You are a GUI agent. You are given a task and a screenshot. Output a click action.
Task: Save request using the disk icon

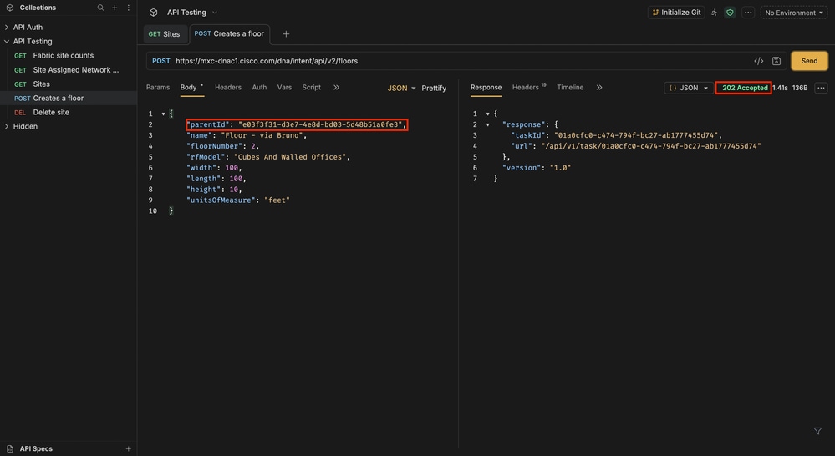pyautogui.click(x=776, y=61)
